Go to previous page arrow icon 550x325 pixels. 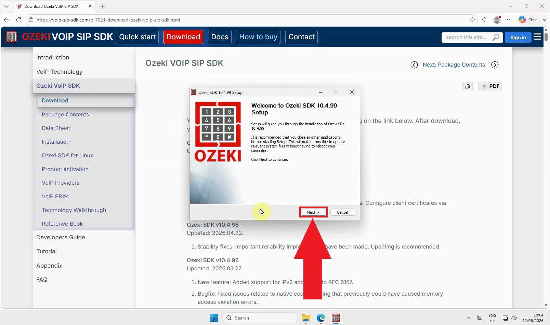coord(414,65)
